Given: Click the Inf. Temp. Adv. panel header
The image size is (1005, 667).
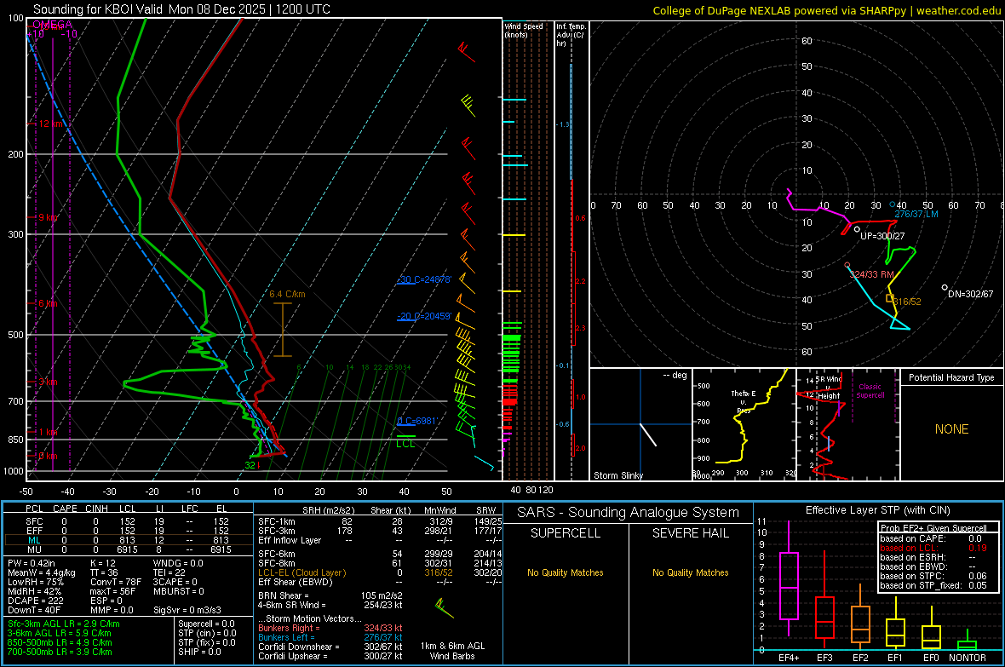Looking at the screenshot, I should [x=571, y=35].
